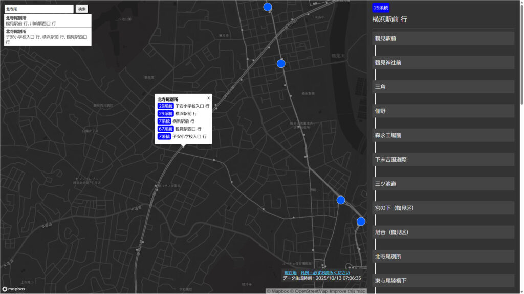Viewport: 524px width, 294px height.
Task: Click the Improve this map link
Action: (347, 291)
